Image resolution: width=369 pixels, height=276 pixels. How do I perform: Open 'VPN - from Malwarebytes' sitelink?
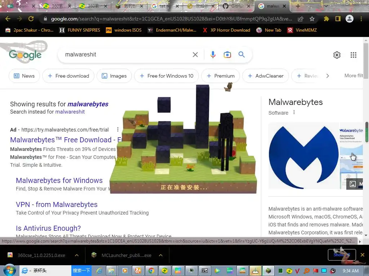pyautogui.click(x=57, y=204)
